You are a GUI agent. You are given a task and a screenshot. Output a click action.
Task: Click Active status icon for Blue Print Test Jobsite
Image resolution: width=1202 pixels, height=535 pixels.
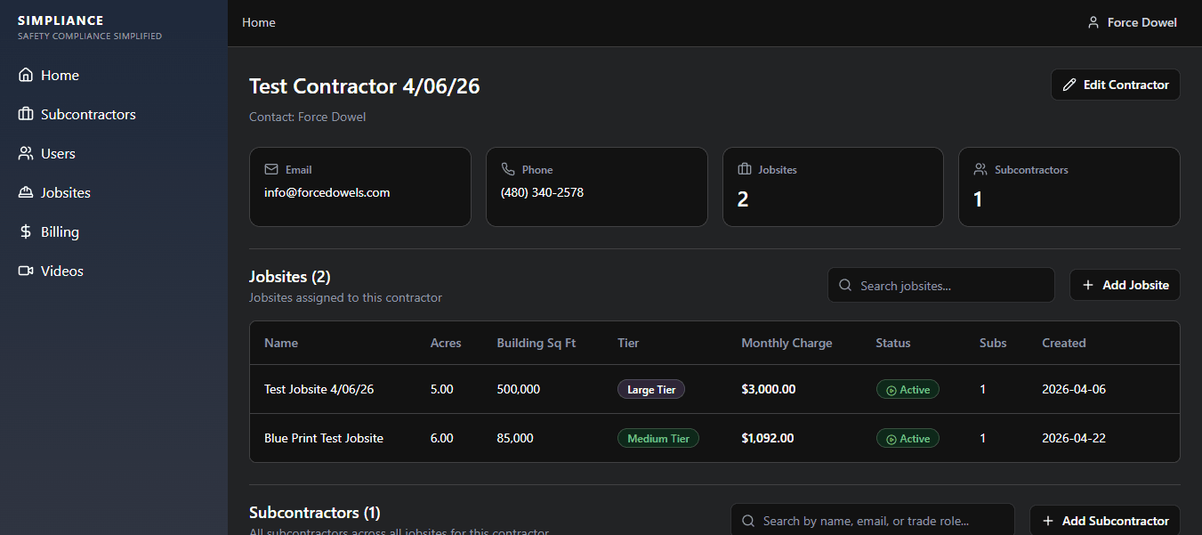[891, 439]
